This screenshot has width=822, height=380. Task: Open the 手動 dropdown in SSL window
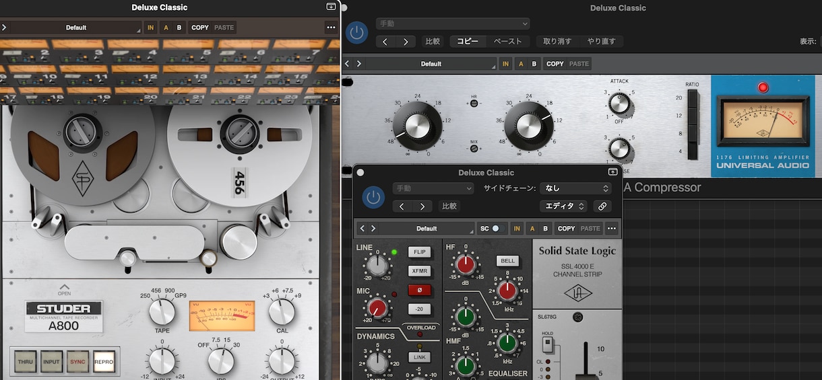[x=433, y=188]
